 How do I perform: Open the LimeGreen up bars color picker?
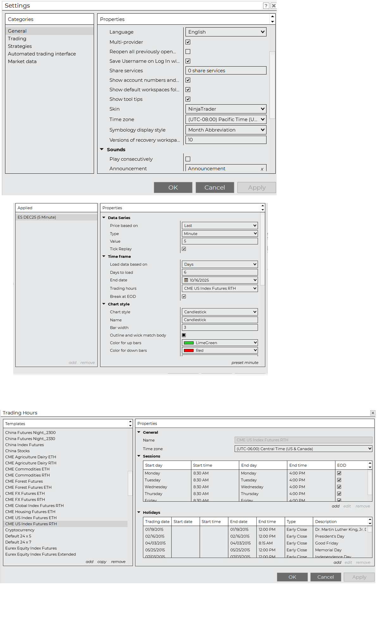pos(220,343)
